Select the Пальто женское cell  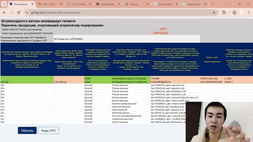tap(131, 122)
